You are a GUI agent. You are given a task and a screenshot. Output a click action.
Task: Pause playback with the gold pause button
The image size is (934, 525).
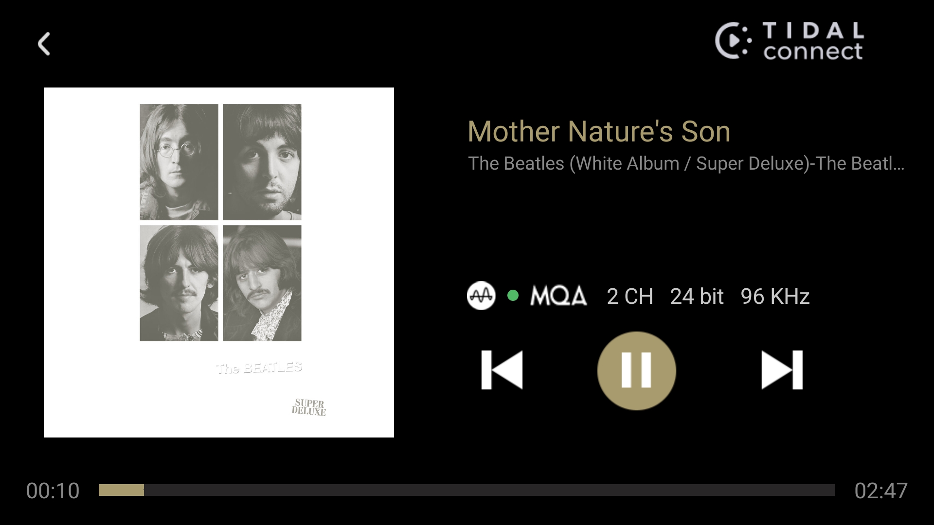(x=636, y=370)
